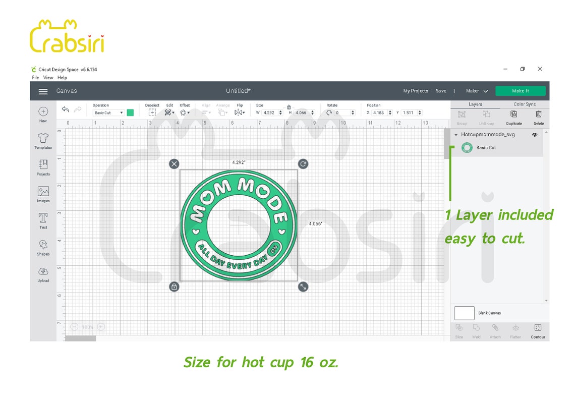Select the Text tool
Viewport: 575px width, 398px height.
(43, 220)
